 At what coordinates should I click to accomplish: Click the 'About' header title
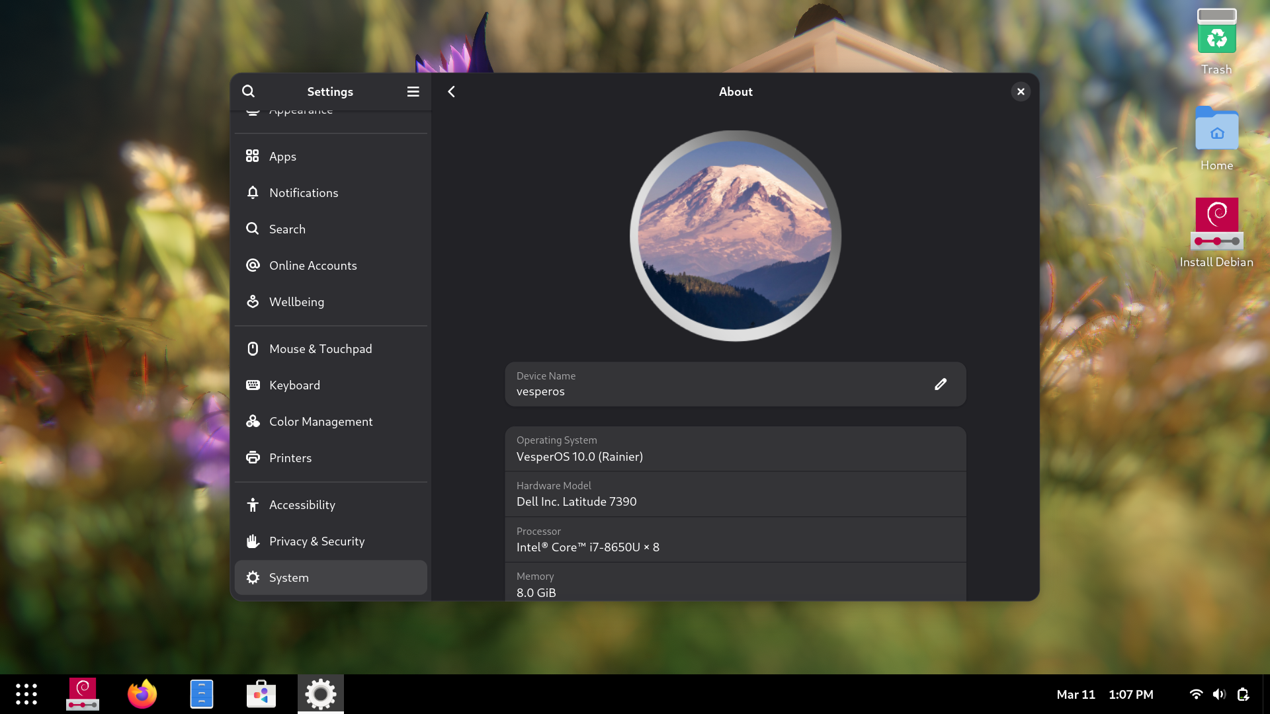(736, 91)
